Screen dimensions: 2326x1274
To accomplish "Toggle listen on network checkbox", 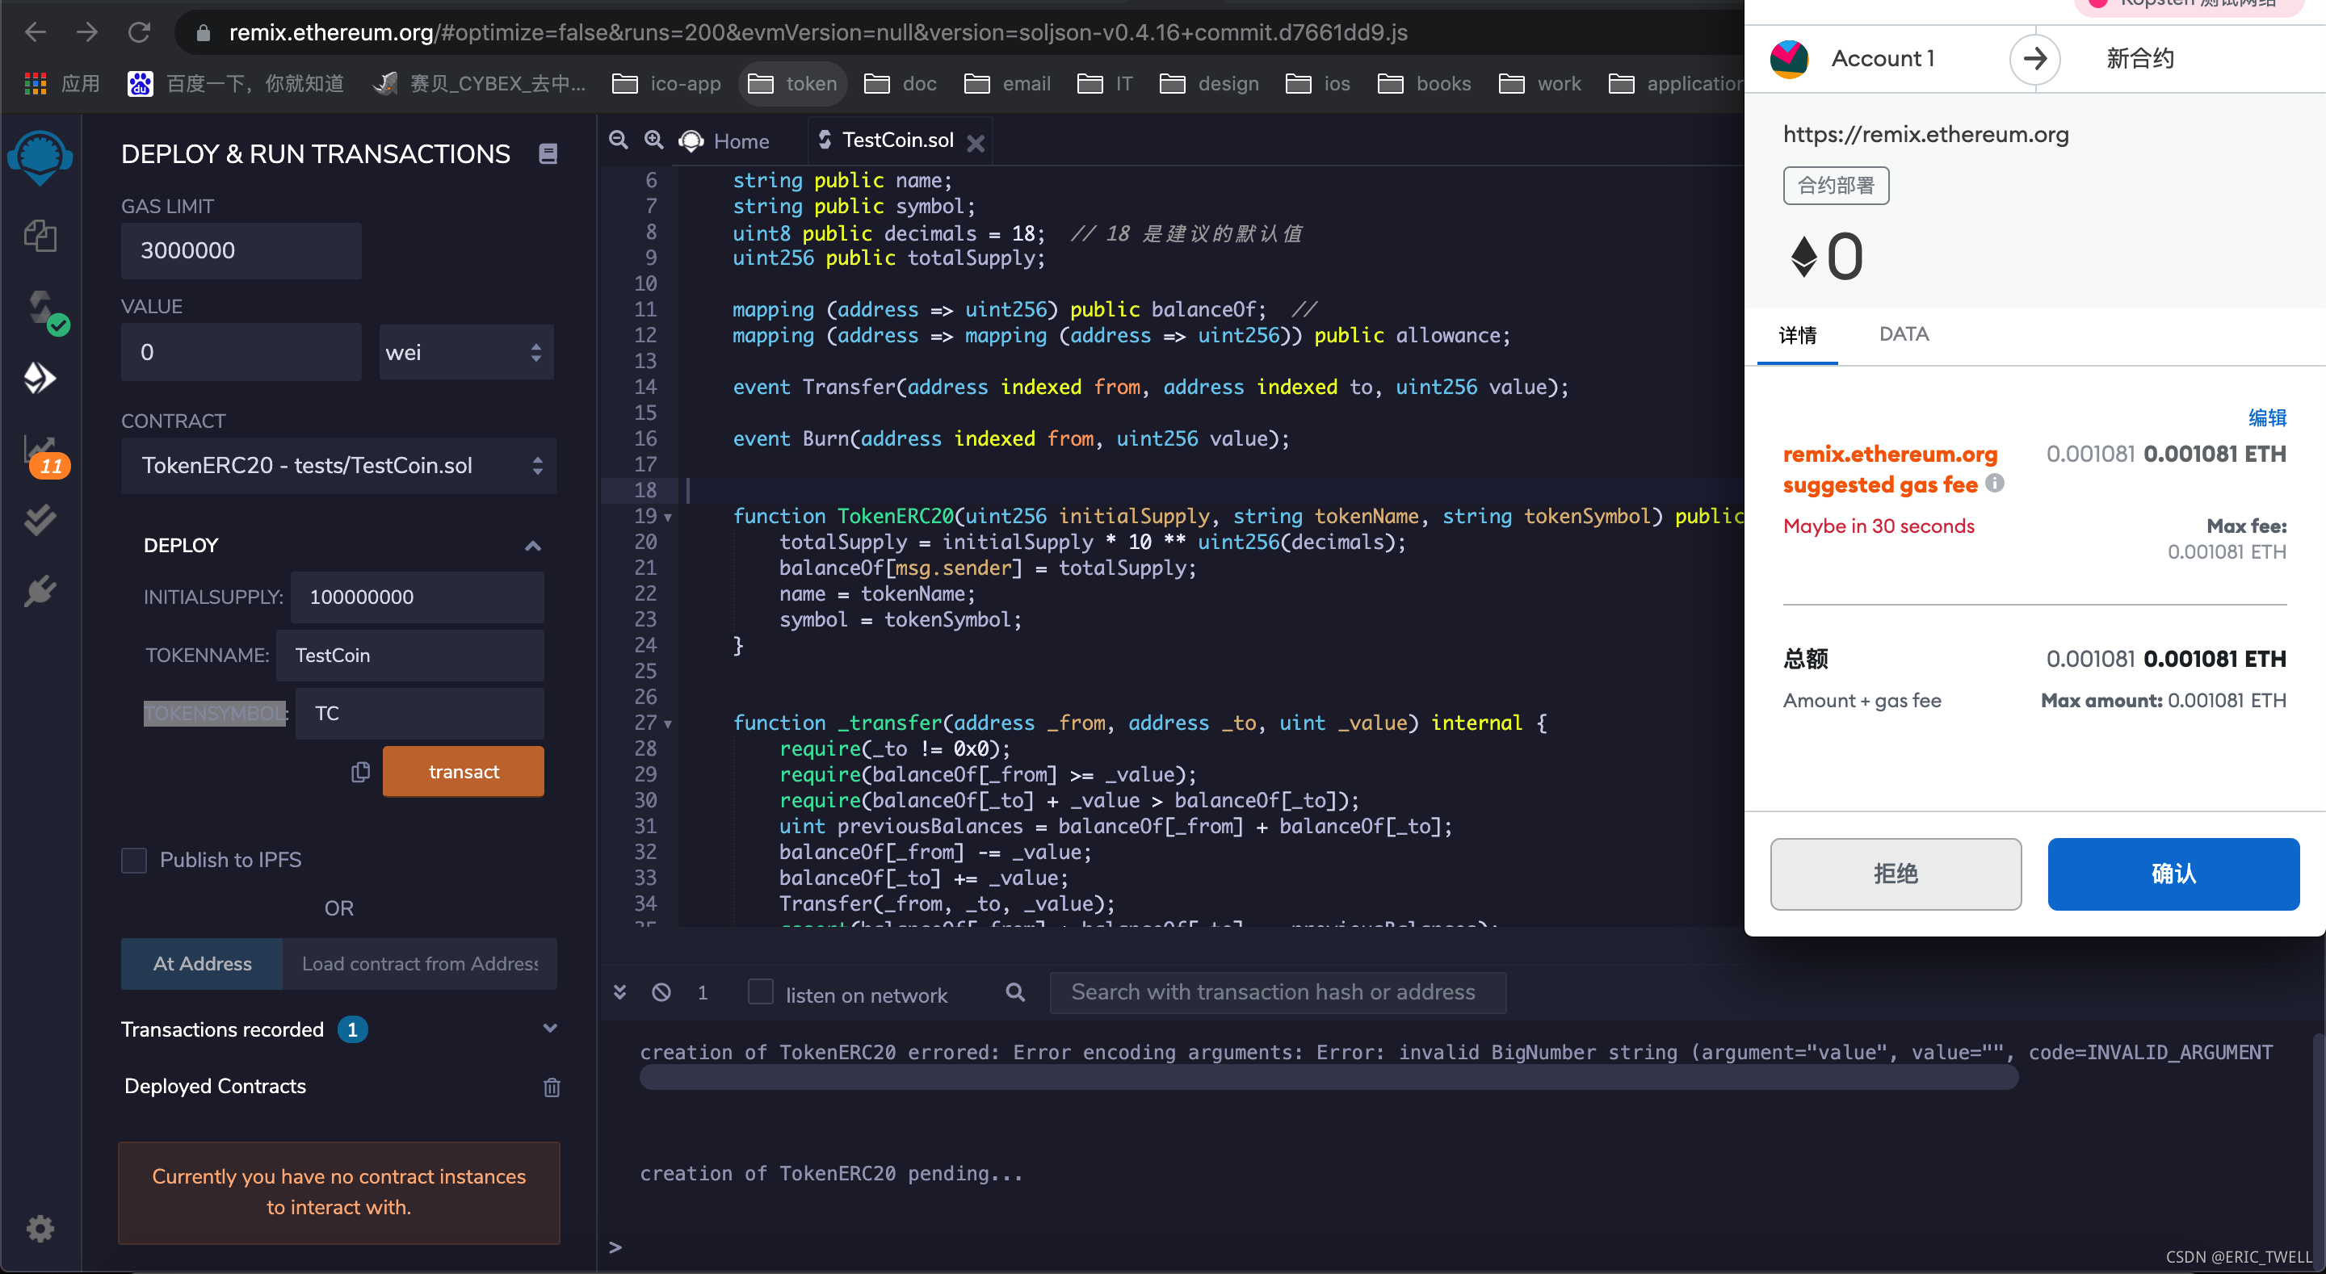I will pyautogui.click(x=760, y=992).
